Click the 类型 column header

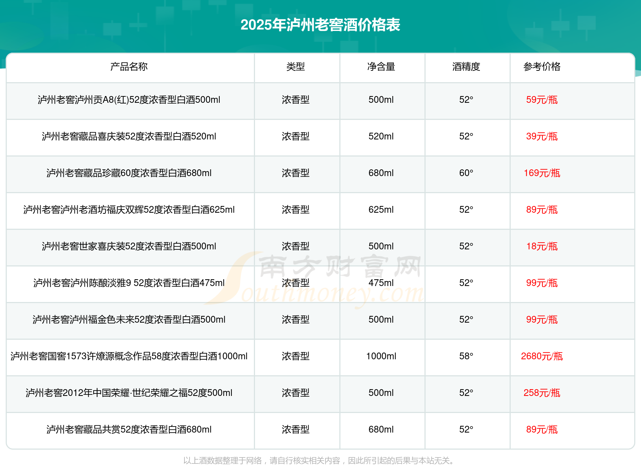click(296, 67)
